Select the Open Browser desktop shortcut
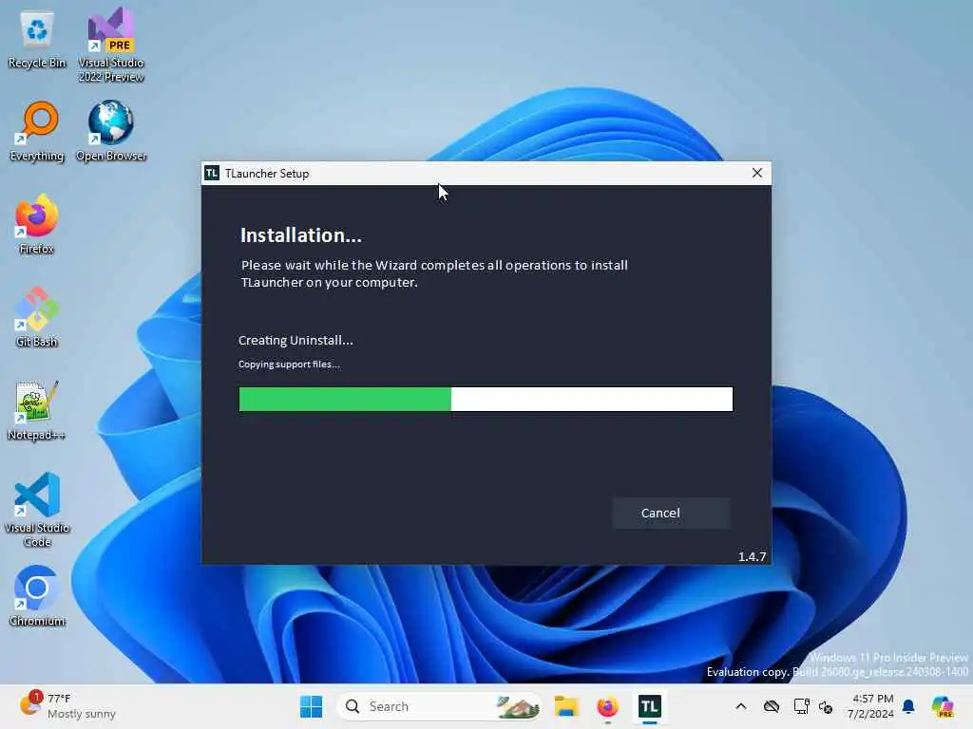 tap(111, 132)
